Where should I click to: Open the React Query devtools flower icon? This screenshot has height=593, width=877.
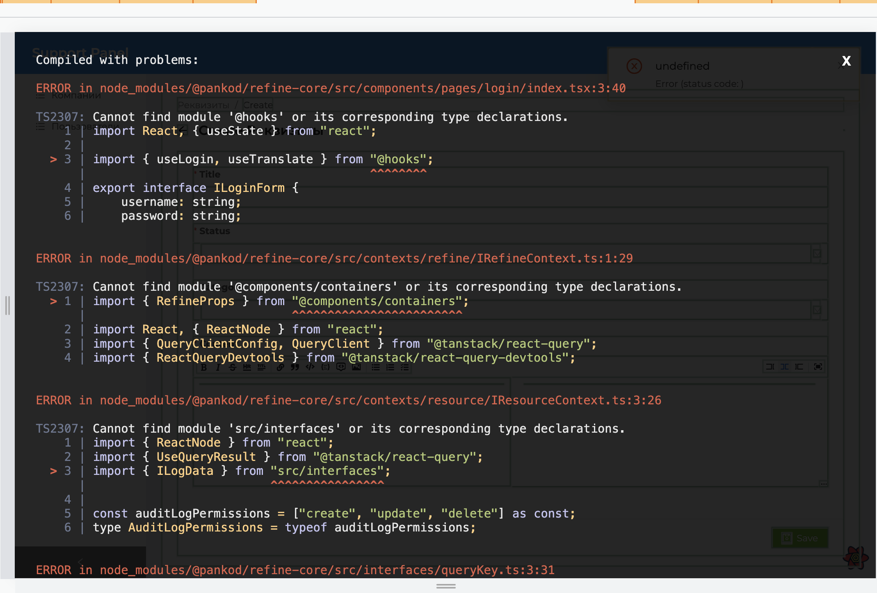point(855,558)
